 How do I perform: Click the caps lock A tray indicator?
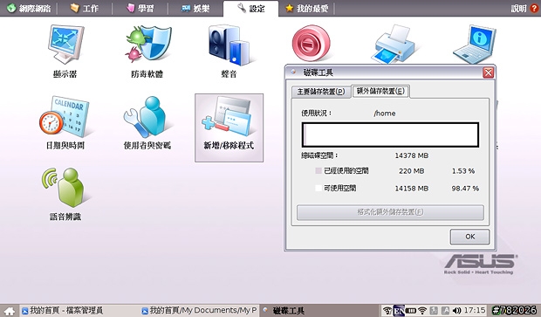(445, 310)
